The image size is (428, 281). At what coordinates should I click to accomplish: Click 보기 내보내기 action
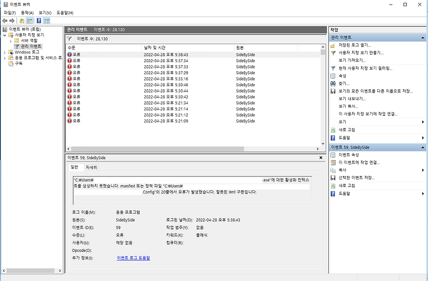pos(352,99)
